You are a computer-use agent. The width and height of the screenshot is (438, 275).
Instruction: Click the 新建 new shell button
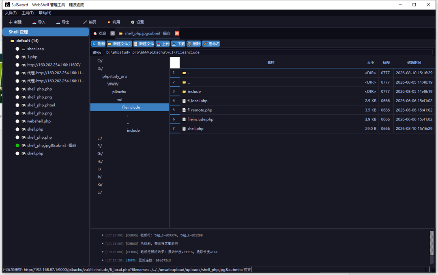coord(15,22)
